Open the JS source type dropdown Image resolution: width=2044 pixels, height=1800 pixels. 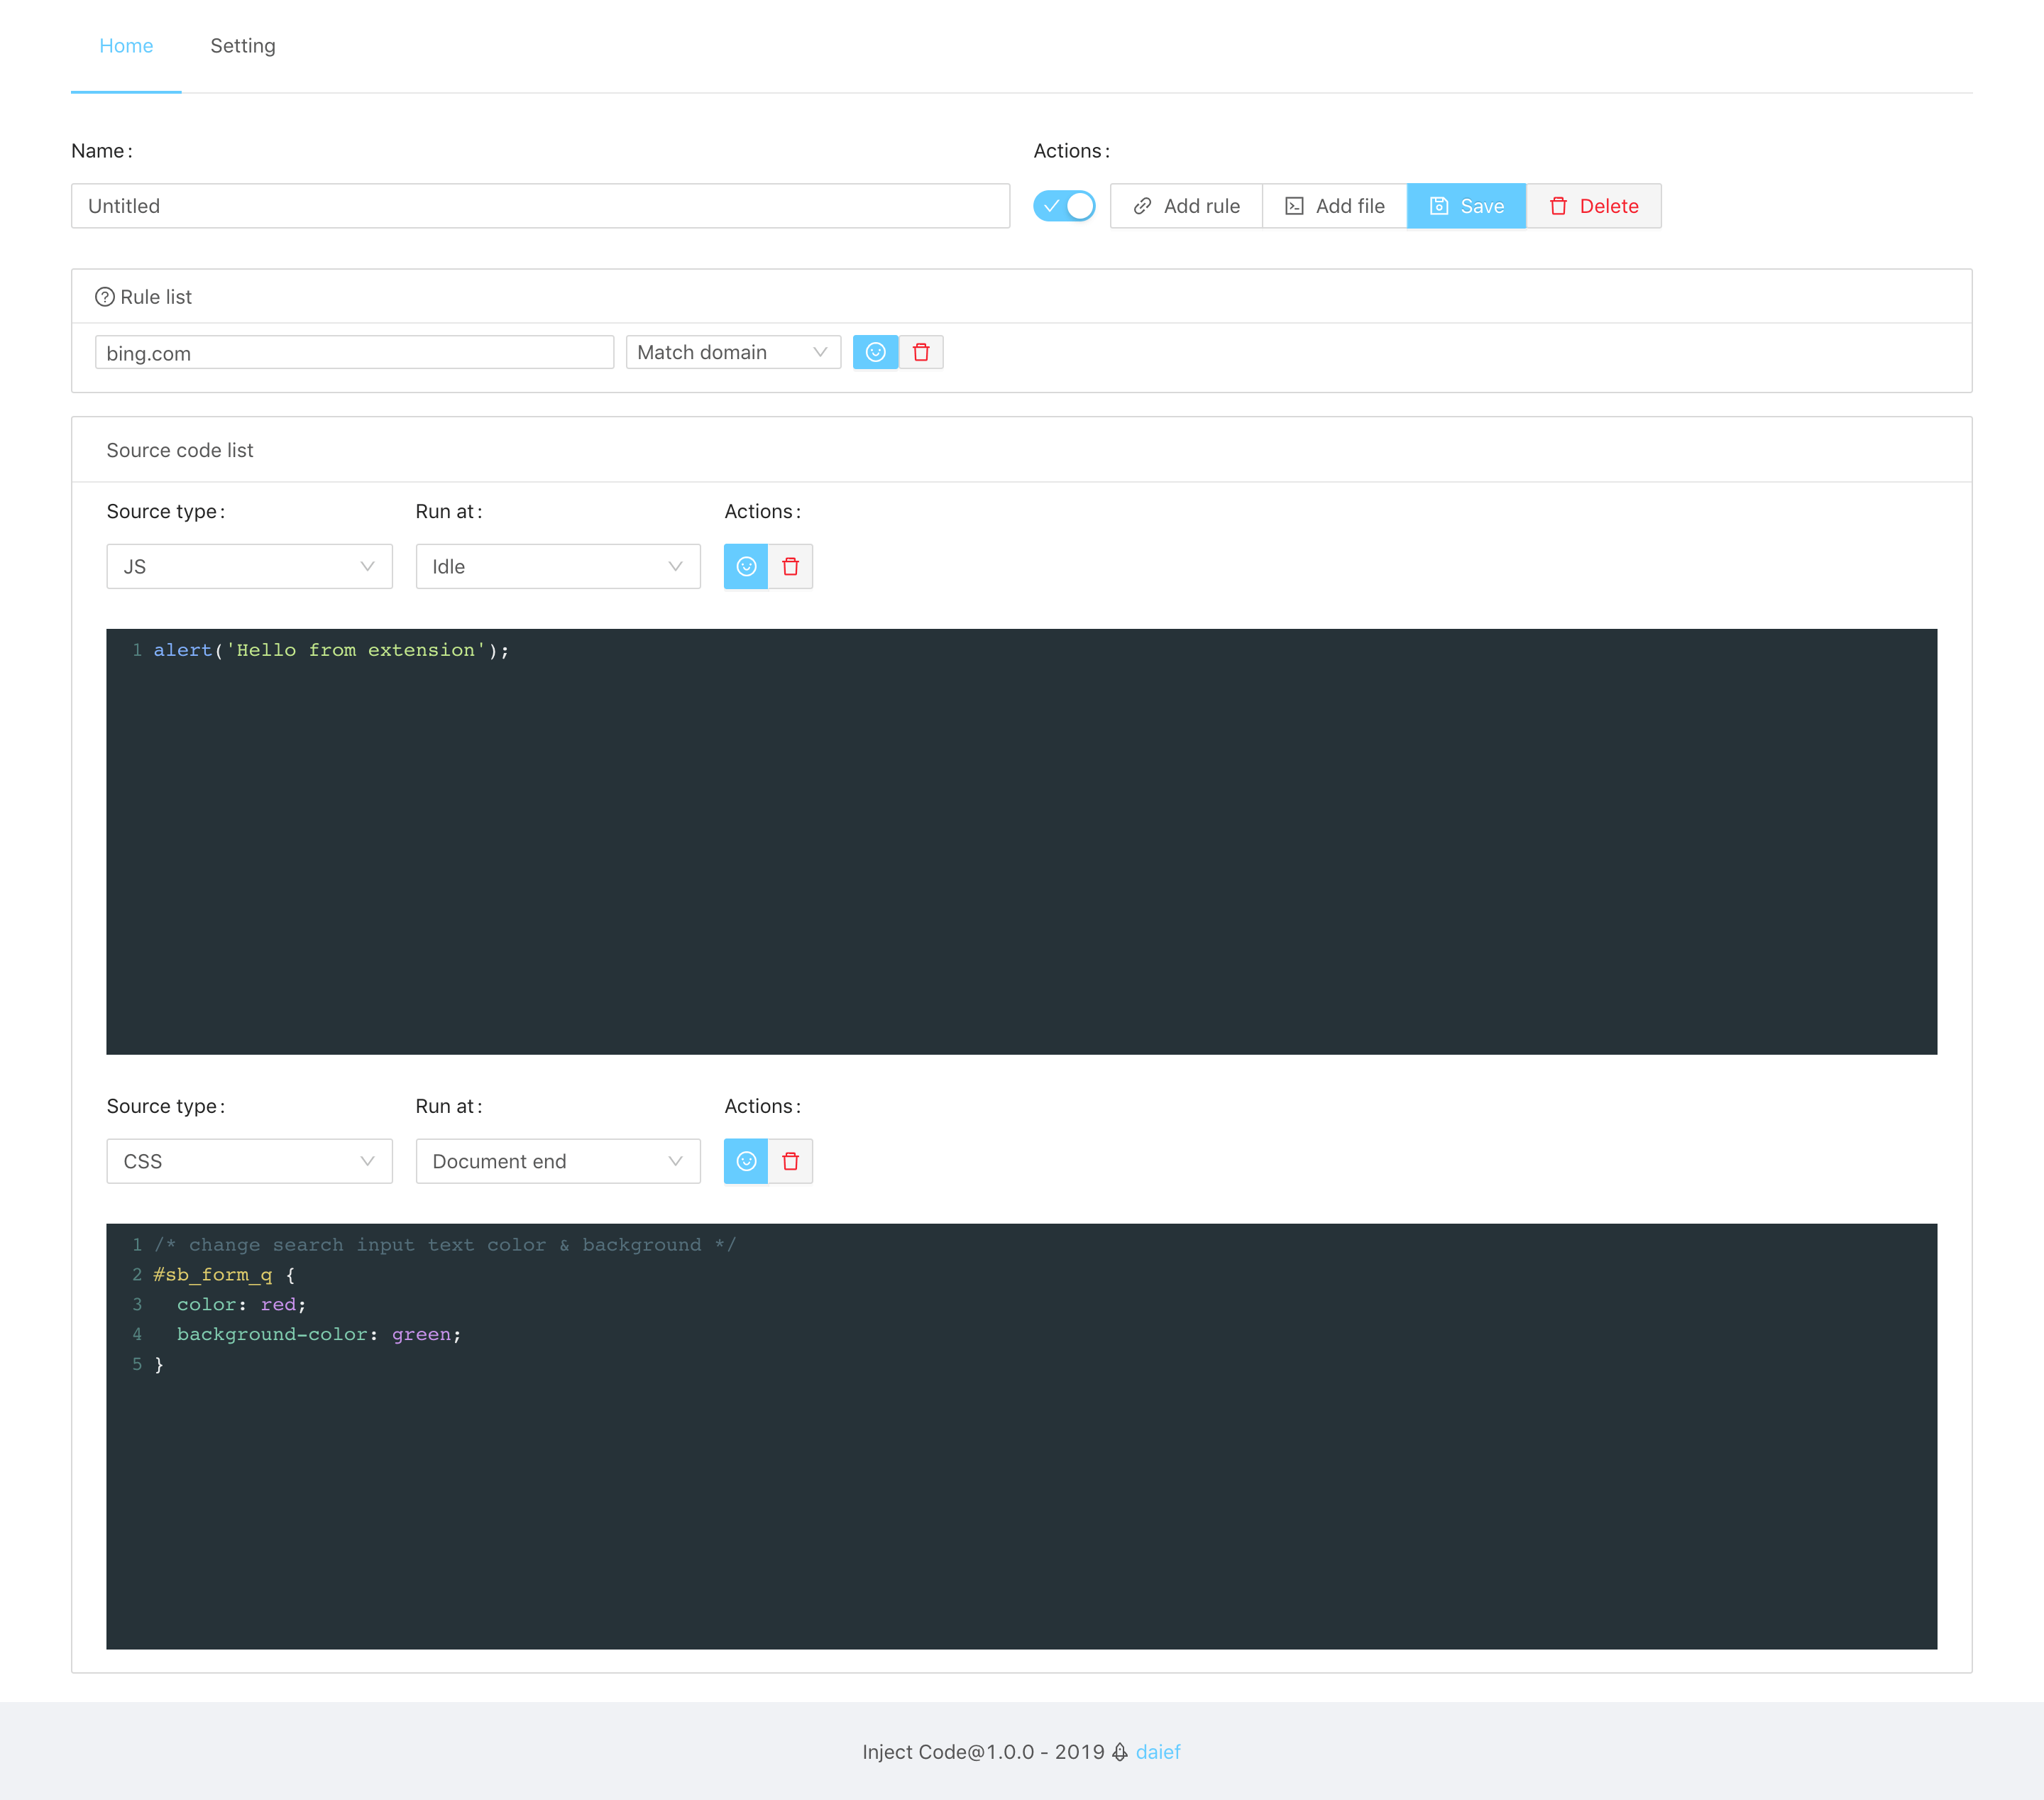point(249,566)
